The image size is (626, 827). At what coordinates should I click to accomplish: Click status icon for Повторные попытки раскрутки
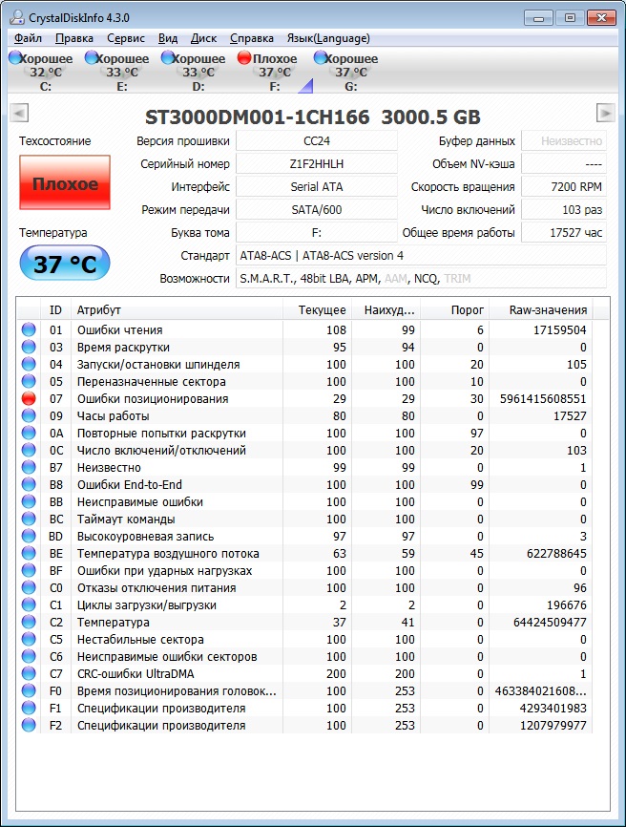29,433
